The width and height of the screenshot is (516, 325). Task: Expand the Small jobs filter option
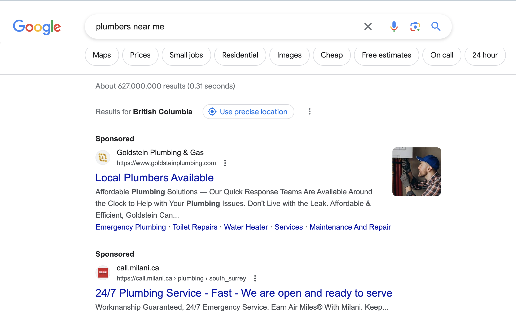coord(186,55)
